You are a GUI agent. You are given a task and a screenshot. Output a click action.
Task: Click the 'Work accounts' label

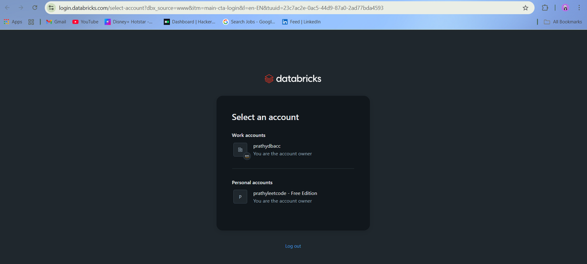tap(249, 135)
